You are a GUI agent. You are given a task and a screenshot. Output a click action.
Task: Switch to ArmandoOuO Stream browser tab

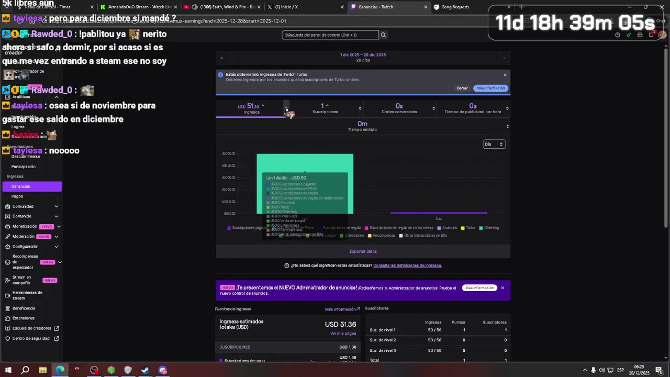pos(139,7)
